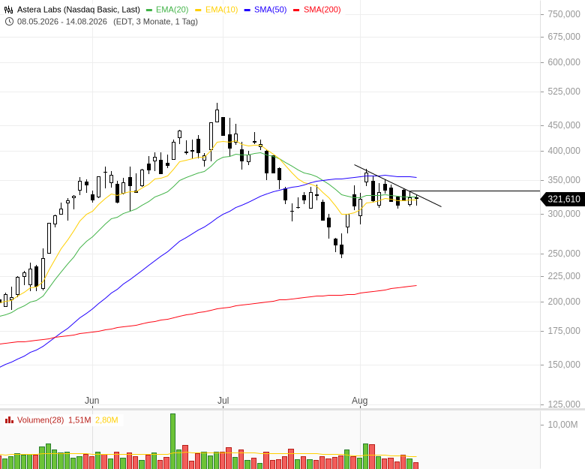The width and height of the screenshot is (585, 469).
Task: Click the 250,000 price axis label
Action: tap(564, 254)
